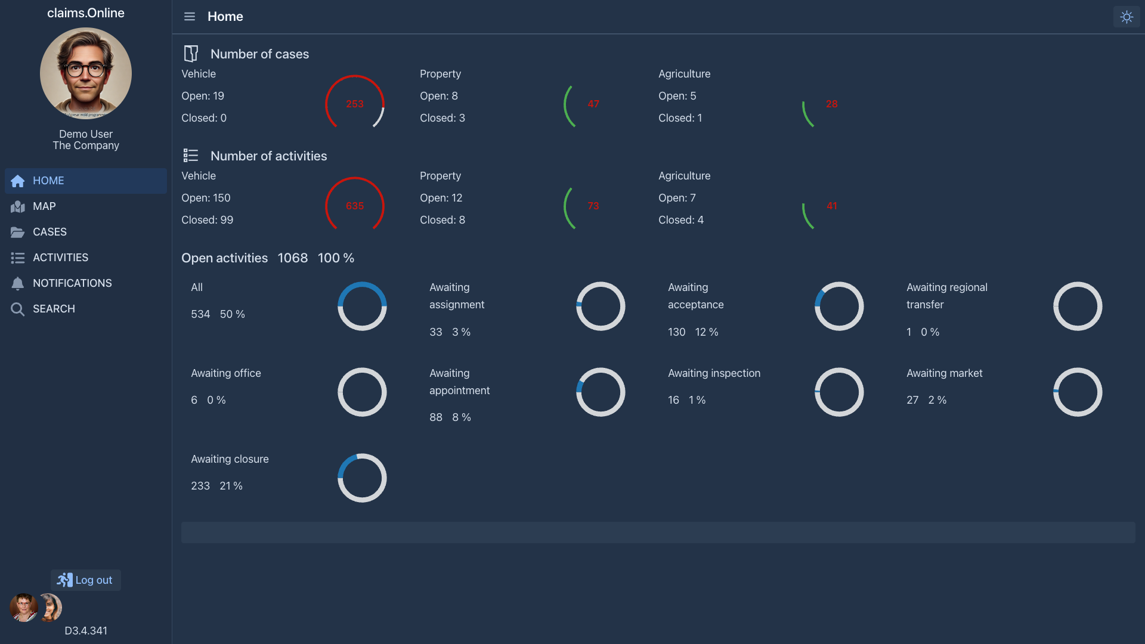This screenshot has width=1145, height=644.
Task: Open Notifications via the bell icon
Action: (x=17, y=283)
